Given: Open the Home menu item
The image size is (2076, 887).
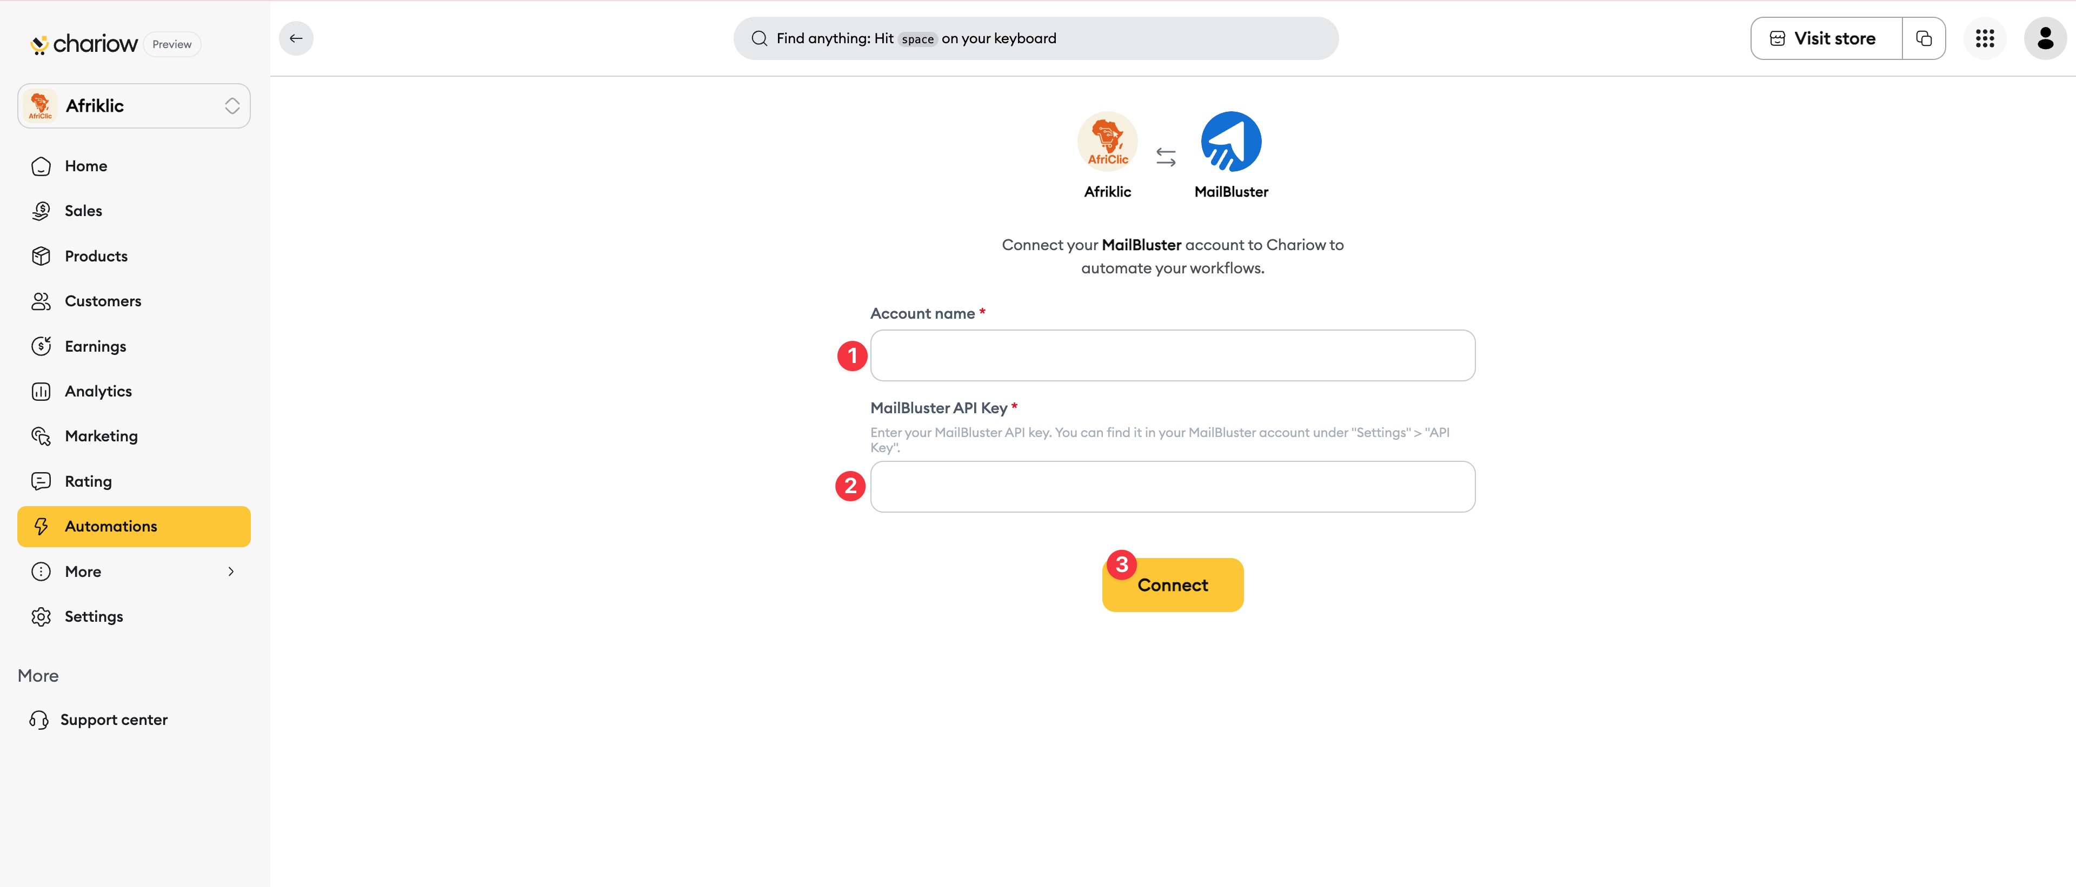Looking at the screenshot, I should 134,166.
